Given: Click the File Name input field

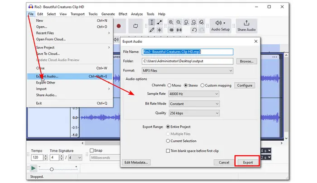Looking at the screenshot, I should click(x=188, y=52).
